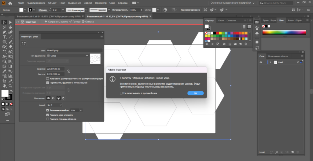The width and height of the screenshot is (313, 161).
Task: Hide layer Слой 1 with eye icon
Action: [261, 62]
